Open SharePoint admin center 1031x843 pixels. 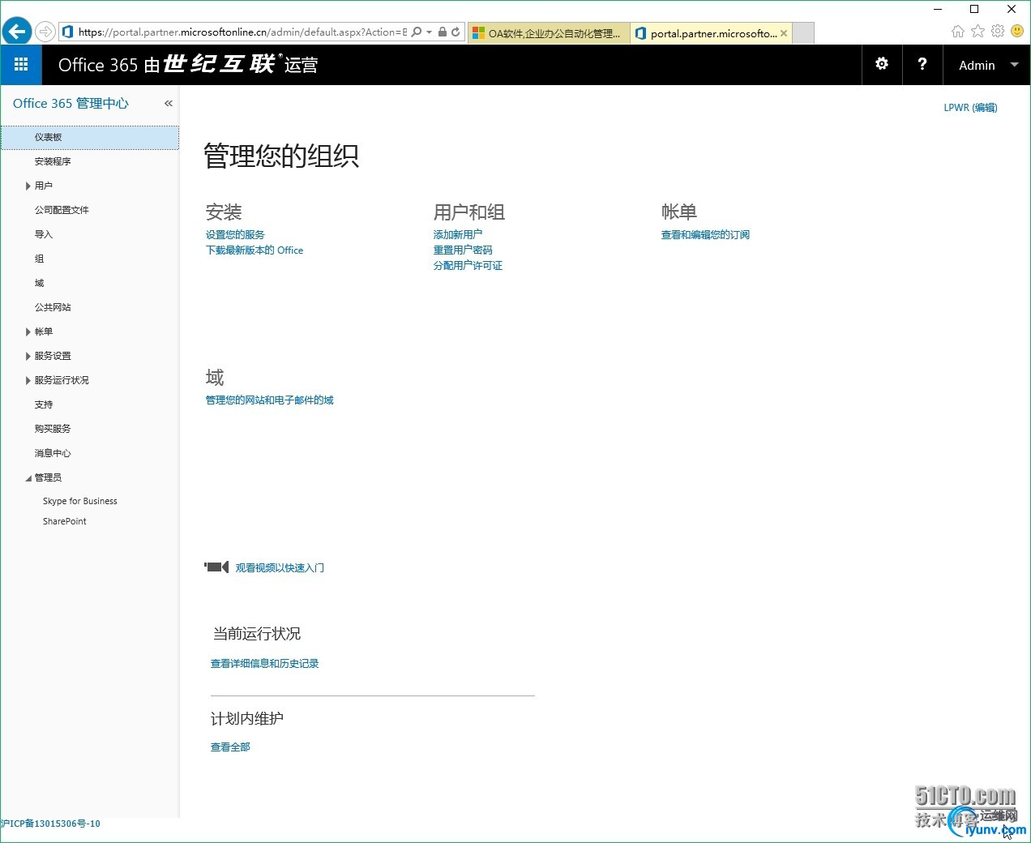[x=65, y=521]
